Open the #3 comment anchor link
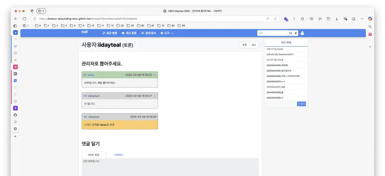Image resolution: width=385 pixels, height=176 pixels. (85, 117)
